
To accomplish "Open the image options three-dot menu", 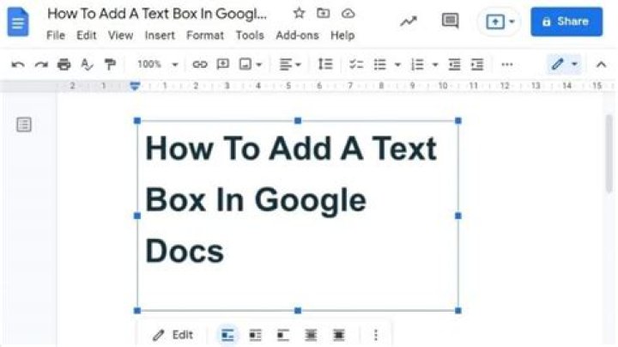I will [376, 335].
